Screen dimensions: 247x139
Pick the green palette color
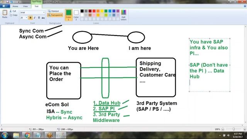[106, 11]
